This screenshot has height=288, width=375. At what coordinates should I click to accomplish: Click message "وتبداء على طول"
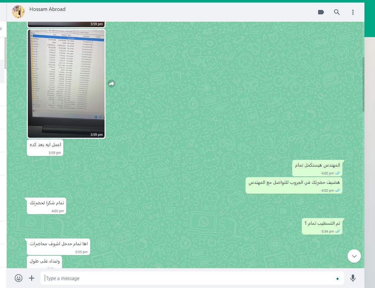click(44, 262)
